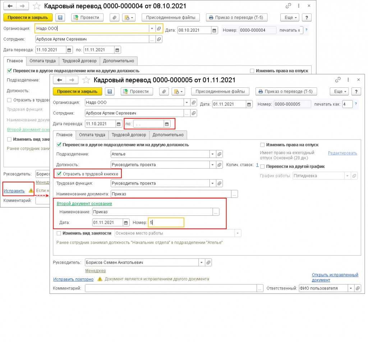Click the 'Редактировать' vacation rights link
Image resolution: width=368 pixels, height=342 pixels.
point(342,153)
